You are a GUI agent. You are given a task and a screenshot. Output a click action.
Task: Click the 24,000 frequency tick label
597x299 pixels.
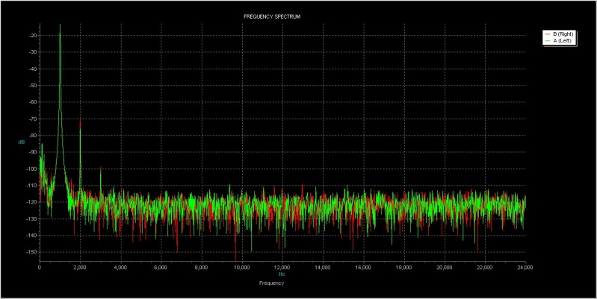[x=525, y=267]
